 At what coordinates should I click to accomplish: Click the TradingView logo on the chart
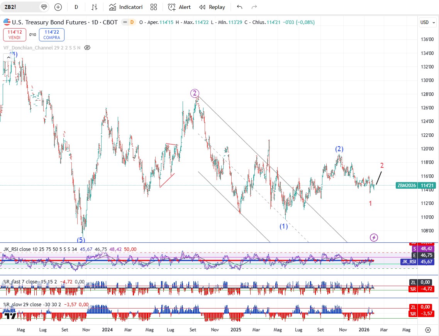click(x=10, y=316)
